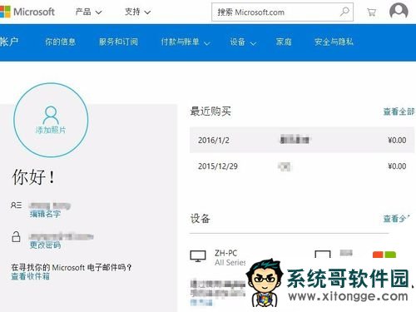Click the 搜索 Microsoft.com search field
Screen dimensions: 416x312
(x=282, y=12)
